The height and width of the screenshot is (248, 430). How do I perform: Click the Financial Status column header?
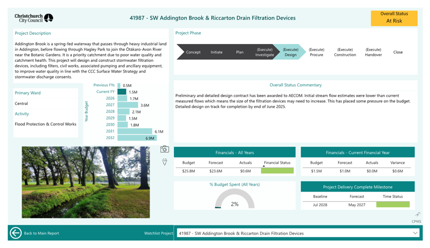click(x=277, y=163)
